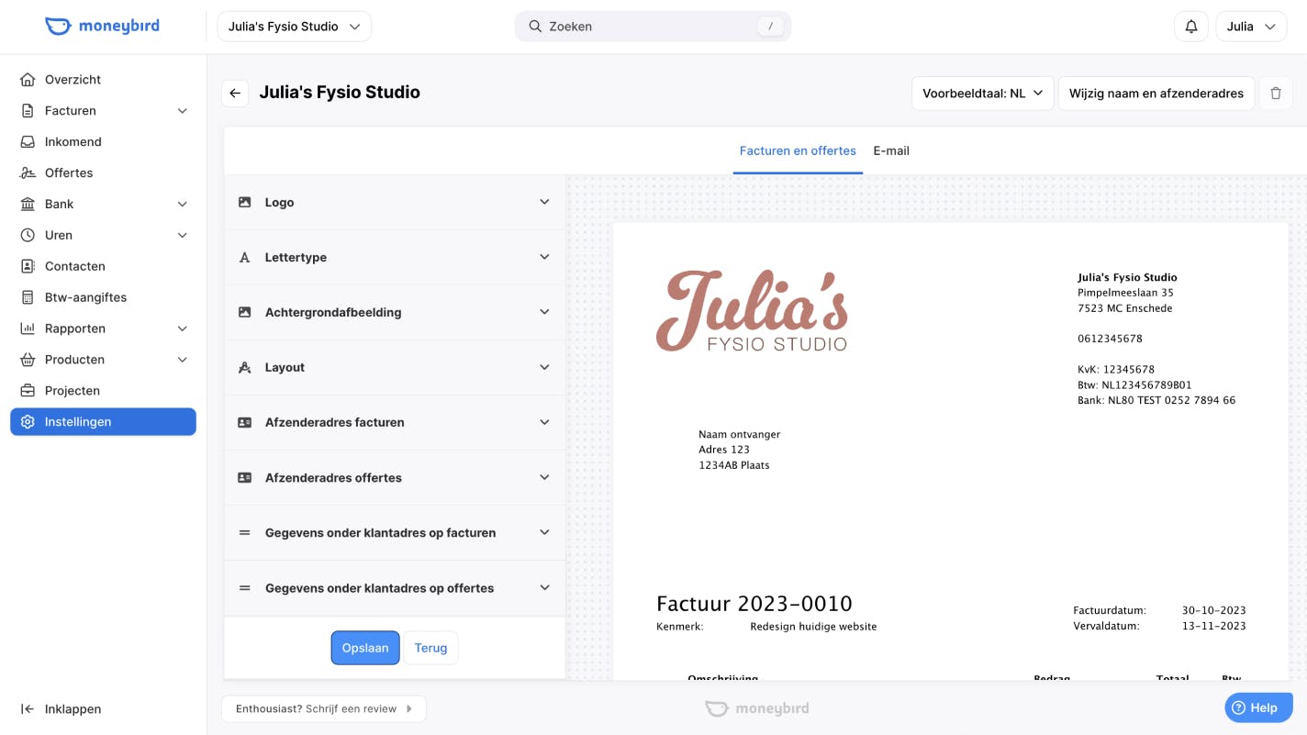The height and width of the screenshot is (735, 1307).
Task: Click the Logo section image icon
Action: point(245,202)
